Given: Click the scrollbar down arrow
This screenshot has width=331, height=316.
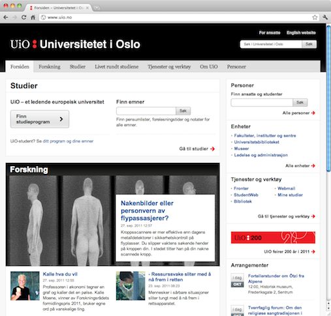Looking at the screenshot, I should [x=328, y=308].
